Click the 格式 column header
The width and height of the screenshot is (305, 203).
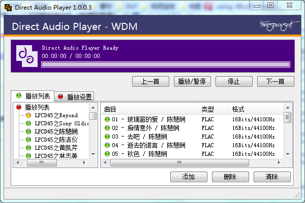pyautogui.click(x=256, y=109)
